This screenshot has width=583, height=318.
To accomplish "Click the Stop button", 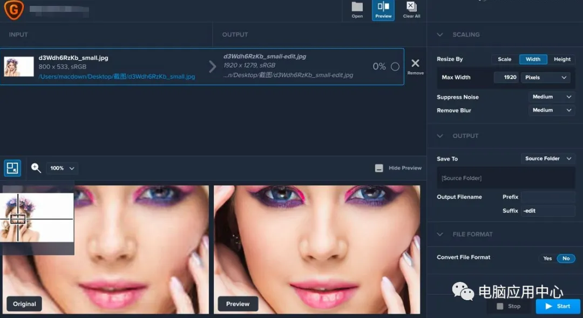I will click(x=509, y=306).
